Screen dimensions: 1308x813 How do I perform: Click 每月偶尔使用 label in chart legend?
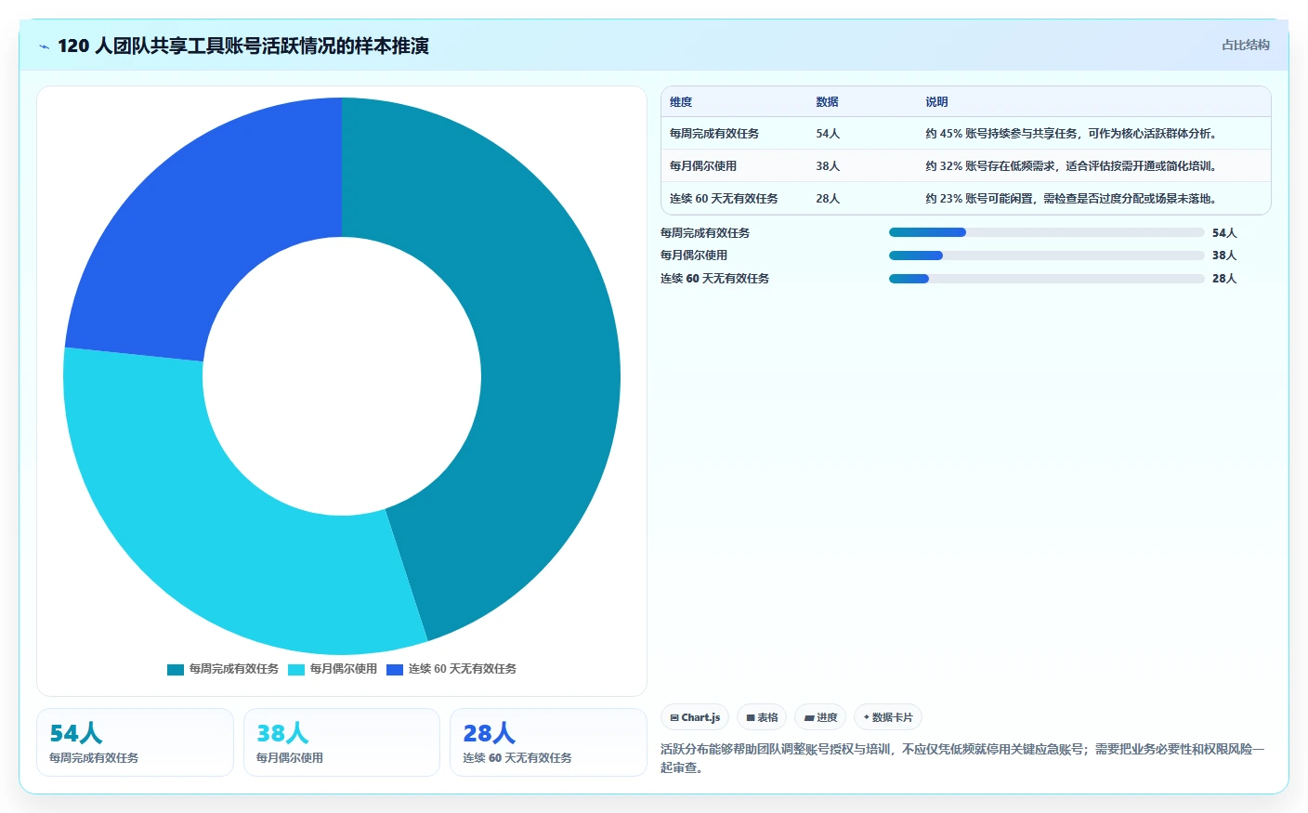tap(344, 669)
